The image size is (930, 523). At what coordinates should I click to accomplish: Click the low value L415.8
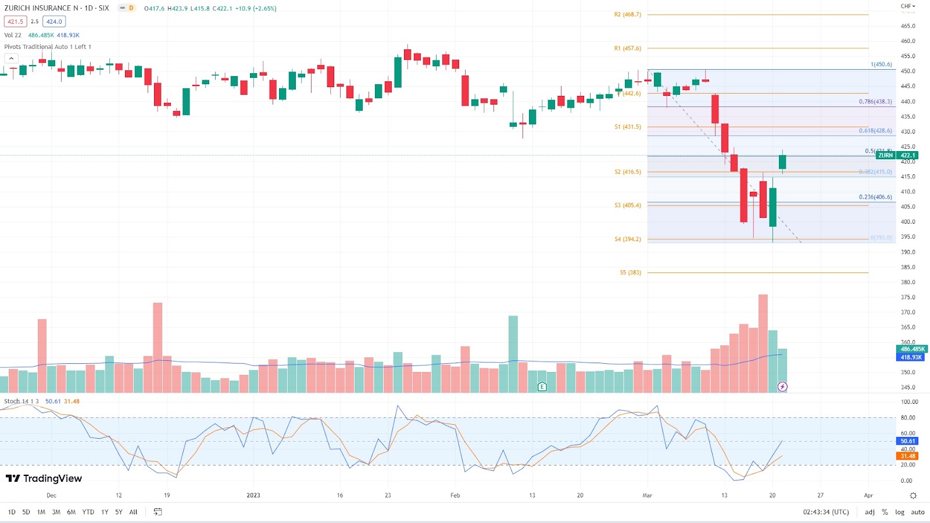tap(200, 9)
